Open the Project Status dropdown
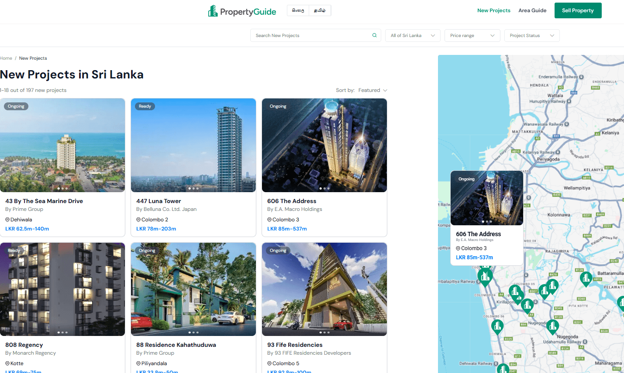This screenshot has height=373, width=624. pos(532,35)
